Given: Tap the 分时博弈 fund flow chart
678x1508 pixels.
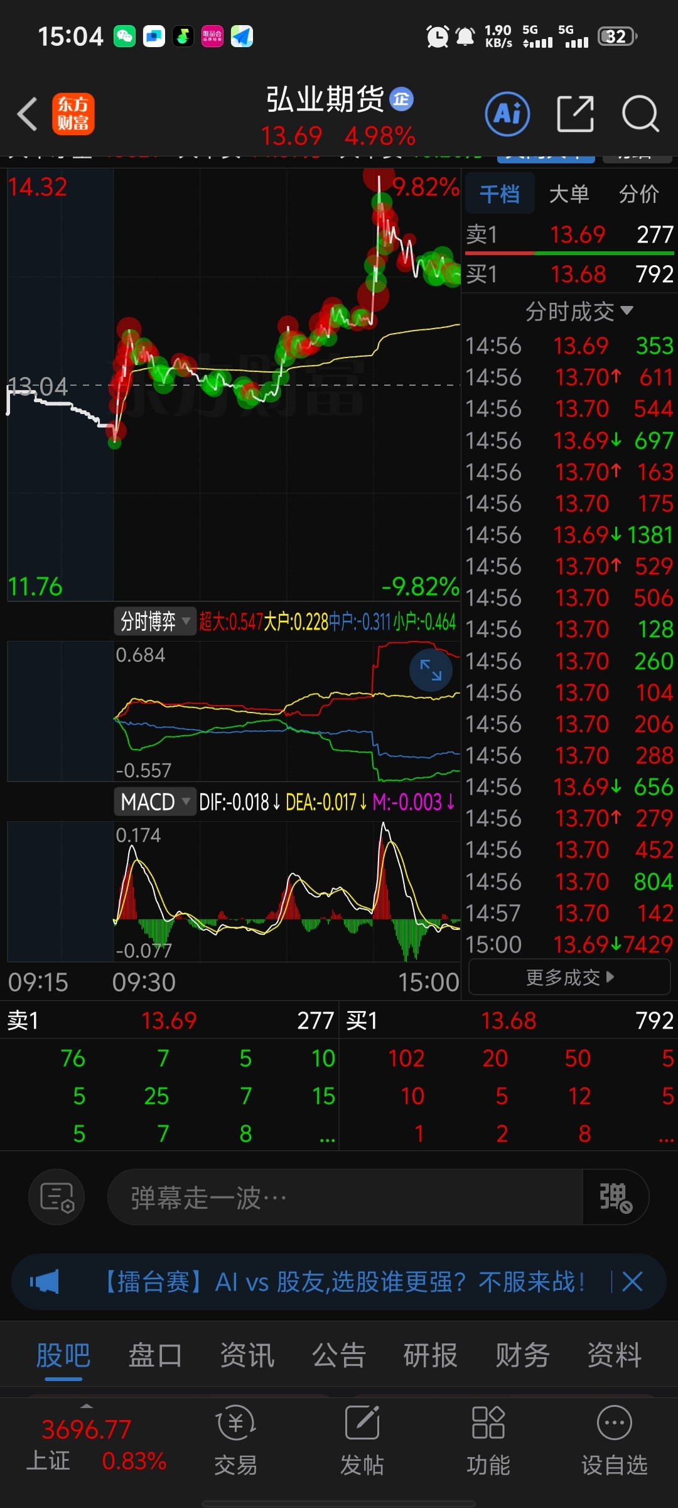Looking at the screenshot, I should 234,711.
